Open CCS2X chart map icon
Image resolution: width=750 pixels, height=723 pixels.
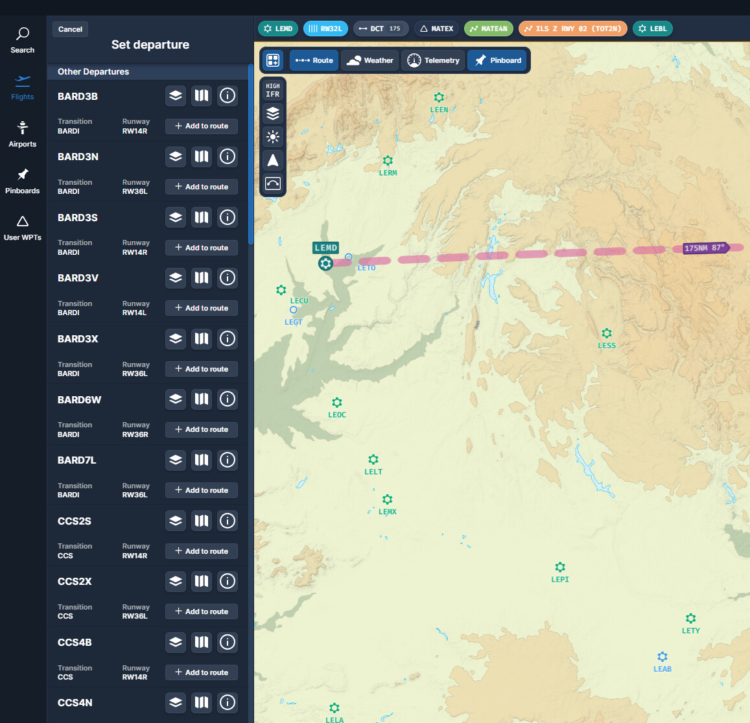(202, 582)
